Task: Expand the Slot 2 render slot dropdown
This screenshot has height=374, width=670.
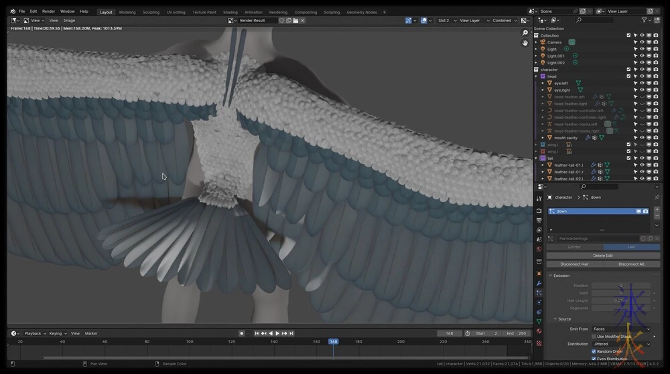Action: [x=446, y=21]
